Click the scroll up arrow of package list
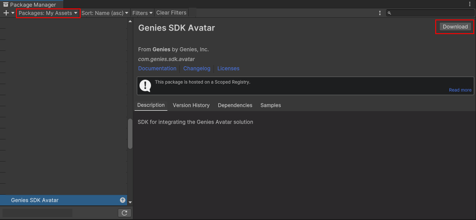This screenshot has width=476, height=220. coord(130,21)
